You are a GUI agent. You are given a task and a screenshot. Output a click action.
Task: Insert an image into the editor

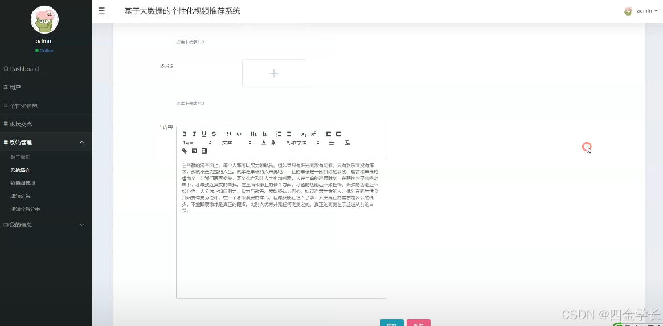194,151
